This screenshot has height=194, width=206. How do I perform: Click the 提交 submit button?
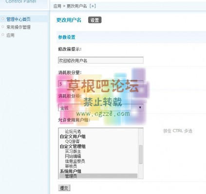pyautogui.click(x=64, y=188)
